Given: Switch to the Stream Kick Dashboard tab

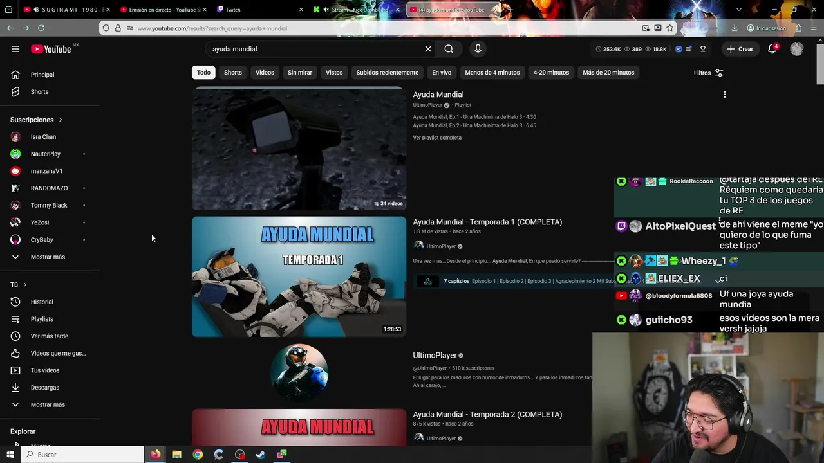Looking at the screenshot, I should (355, 10).
